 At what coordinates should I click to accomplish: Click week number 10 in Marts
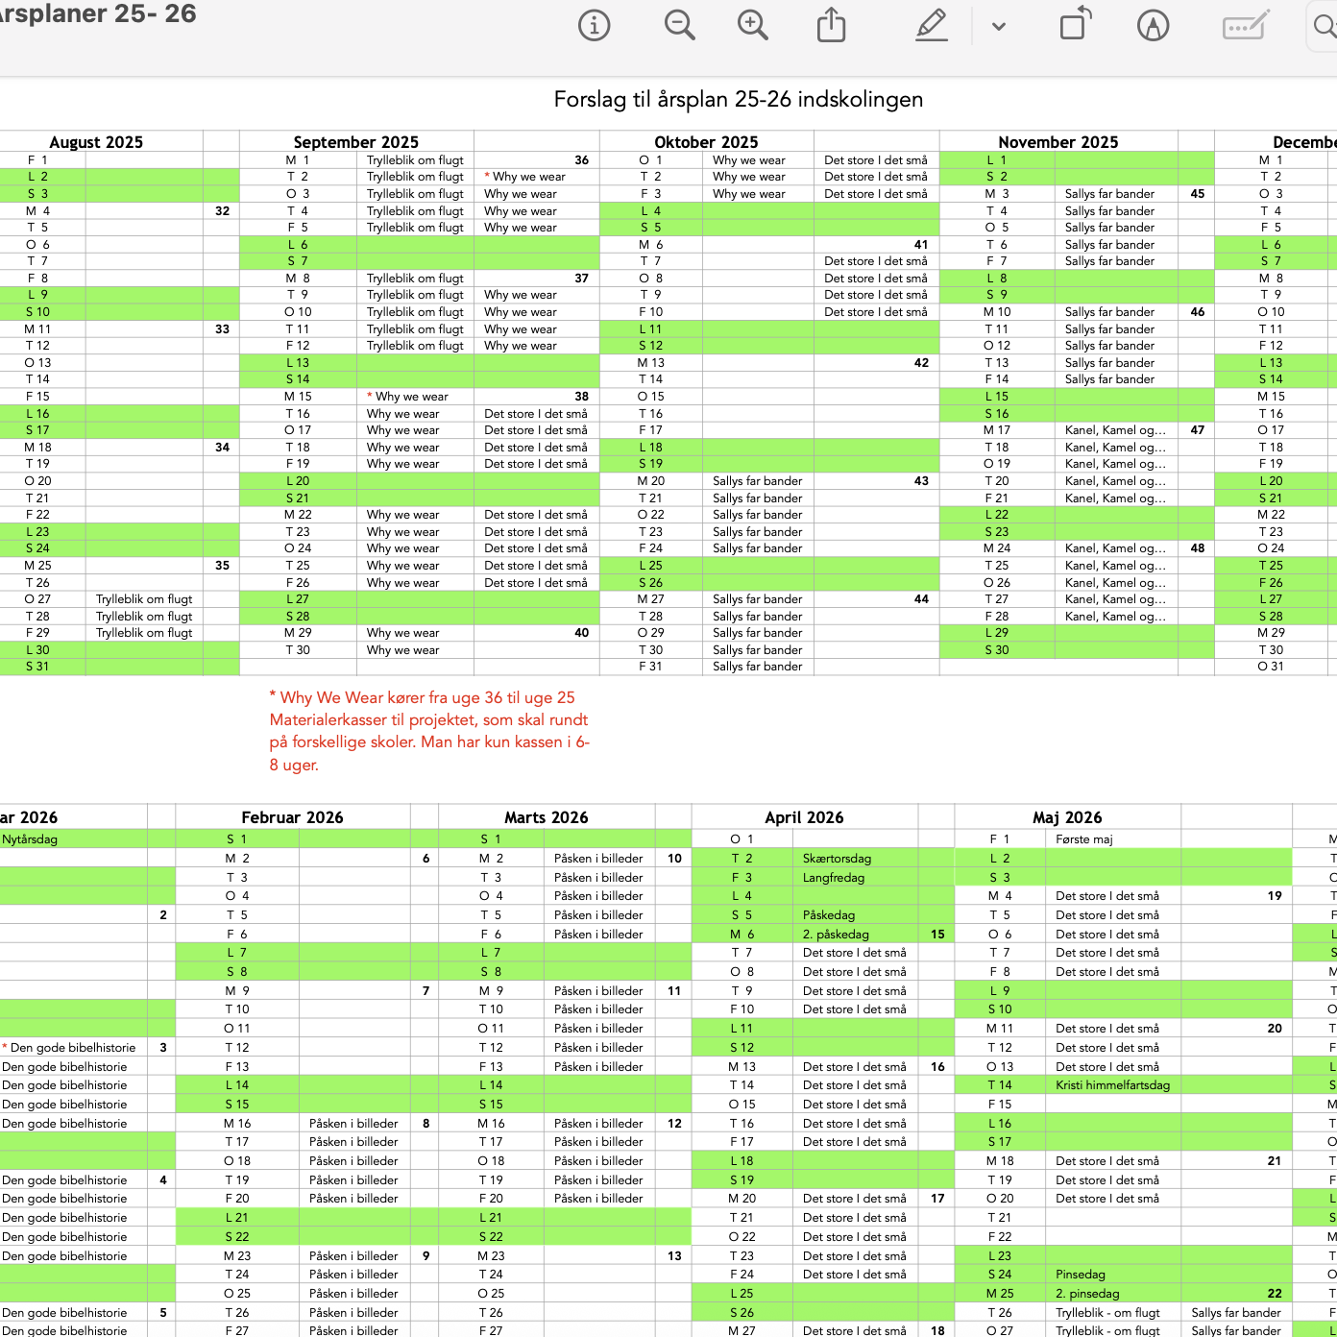[x=674, y=859]
